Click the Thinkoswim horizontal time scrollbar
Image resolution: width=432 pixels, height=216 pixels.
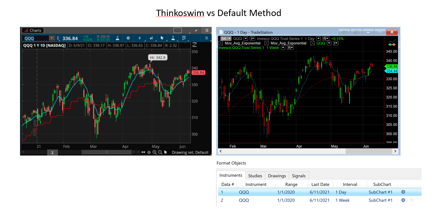(107, 152)
